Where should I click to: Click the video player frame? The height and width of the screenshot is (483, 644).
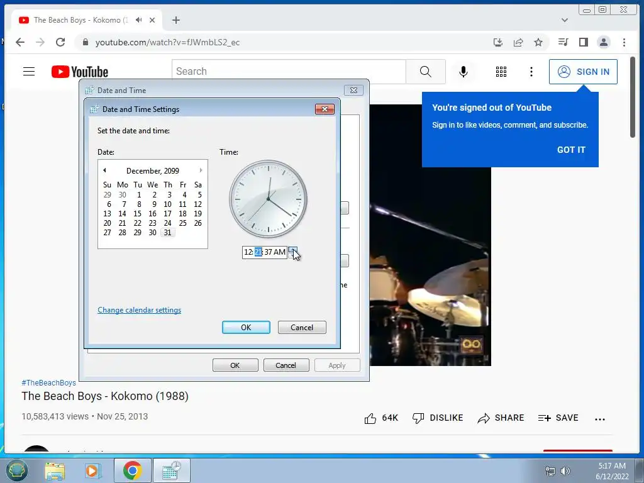tap(430, 235)
